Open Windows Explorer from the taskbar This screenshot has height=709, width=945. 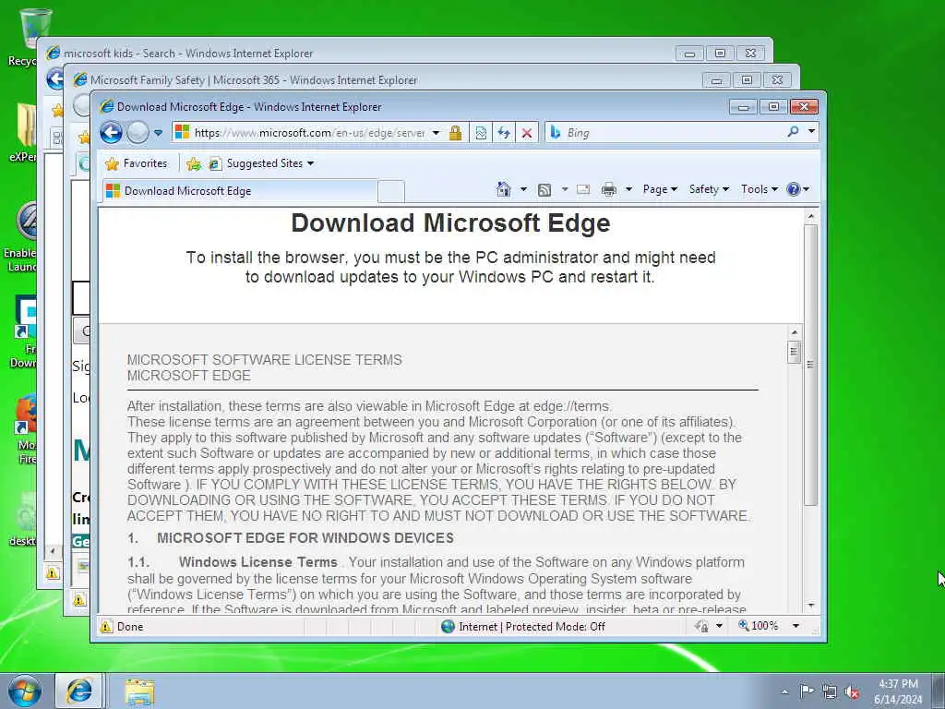(x=139, y=691)
